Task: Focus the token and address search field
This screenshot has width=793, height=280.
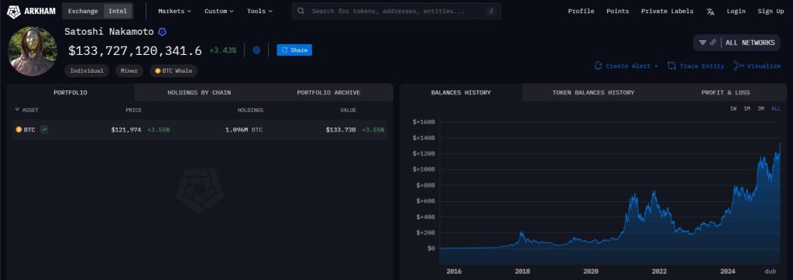Action: click(x=396, y=11)
